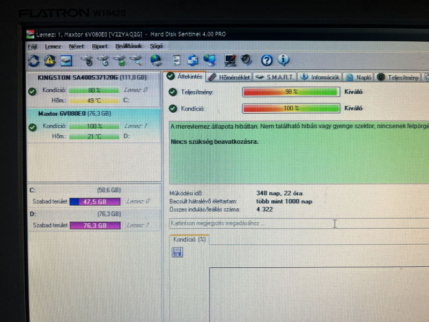Click the disk icon with stethoscope
429x322 pixels.
pos(87,61)
